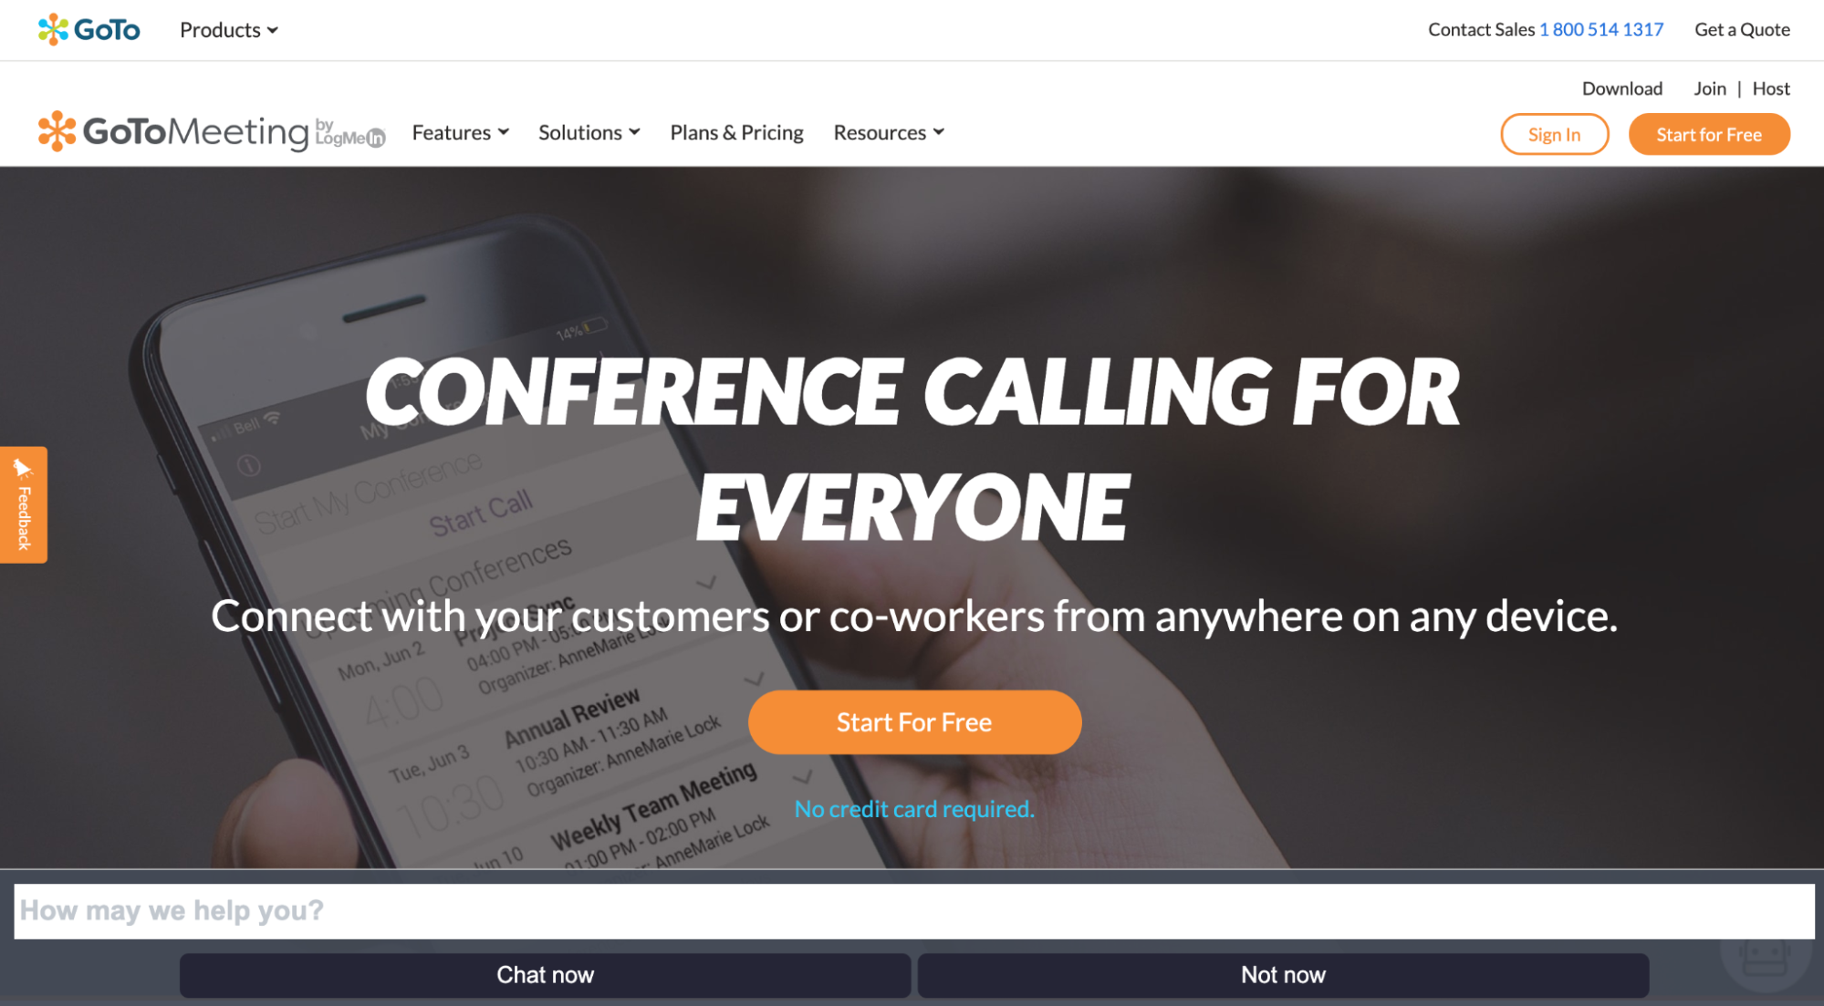Open the Plans & Pricing tab

(x=735, y=132)
